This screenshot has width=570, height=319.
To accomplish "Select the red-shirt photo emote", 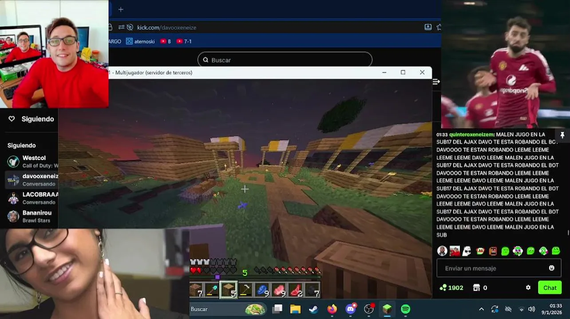I will click(455, 251).
